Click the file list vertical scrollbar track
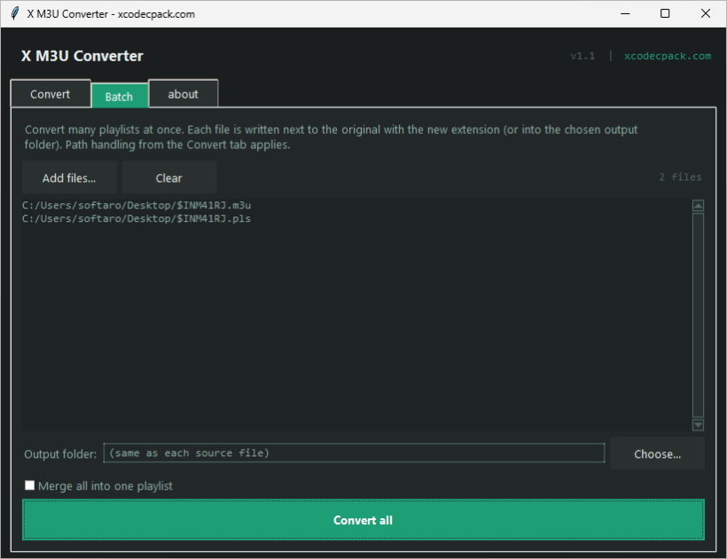727x559 pixels. coord(698,316)
